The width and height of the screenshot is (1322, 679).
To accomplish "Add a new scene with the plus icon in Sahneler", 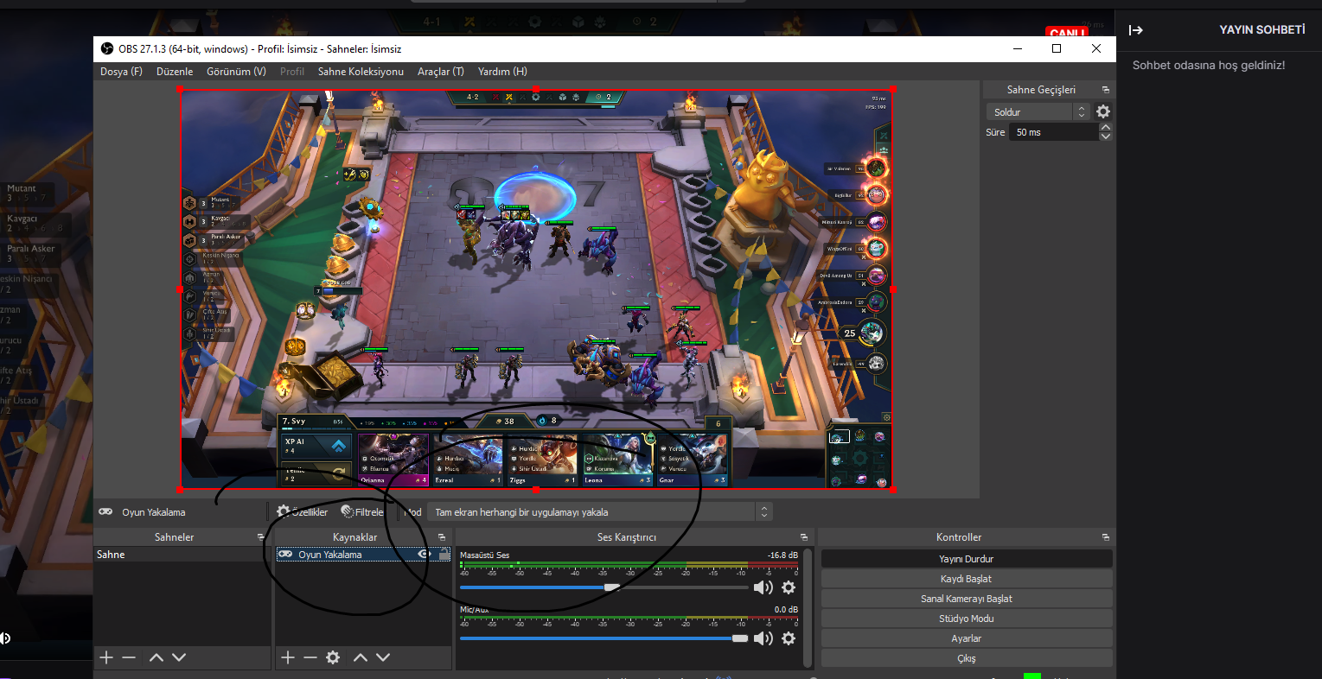I will pyautogui.click(x=106, y=657).
